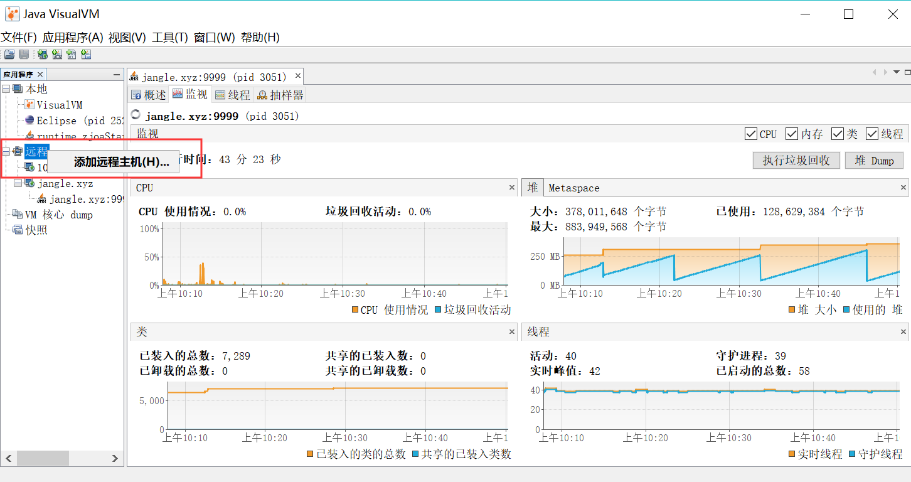Click the 本地 local computer icon
Image resolution: width=911 pixels, height=482 pixels.
click(18, 89)
